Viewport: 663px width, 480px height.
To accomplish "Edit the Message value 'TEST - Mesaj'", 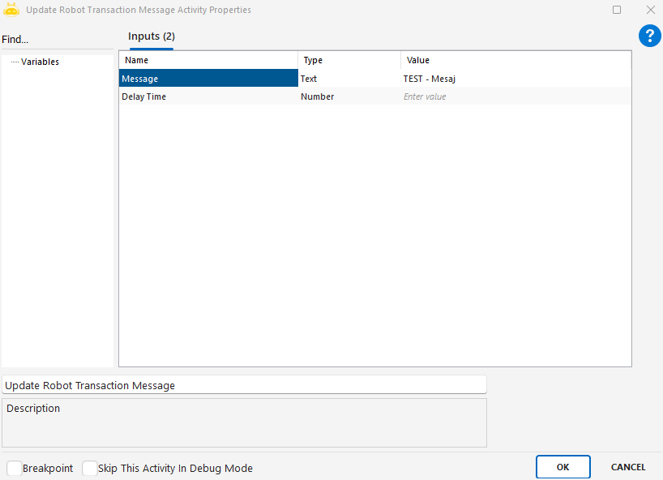I will point(515,79).
